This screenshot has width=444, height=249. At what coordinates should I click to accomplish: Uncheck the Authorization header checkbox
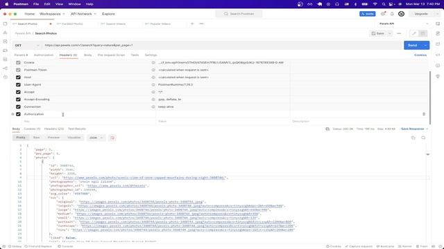[18, 114]
